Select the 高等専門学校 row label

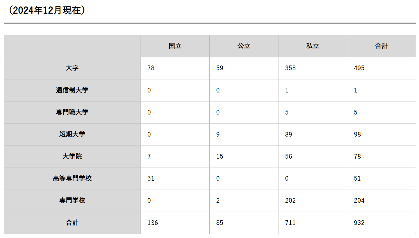(72, 178)
